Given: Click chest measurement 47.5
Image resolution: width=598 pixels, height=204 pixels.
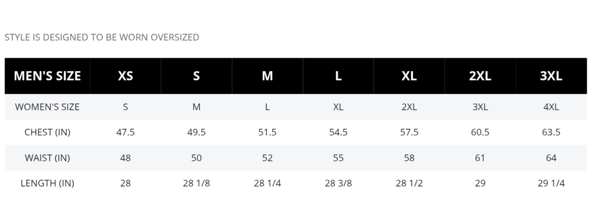Looking at the screenshot, I should [x=125, y=132].
